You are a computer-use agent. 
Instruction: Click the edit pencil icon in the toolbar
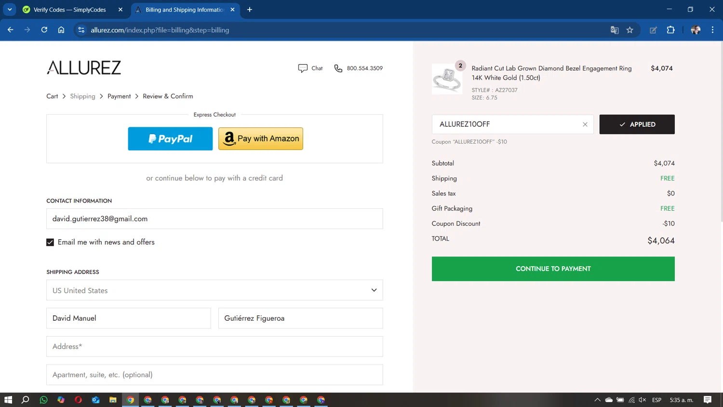tap(653, 30)
